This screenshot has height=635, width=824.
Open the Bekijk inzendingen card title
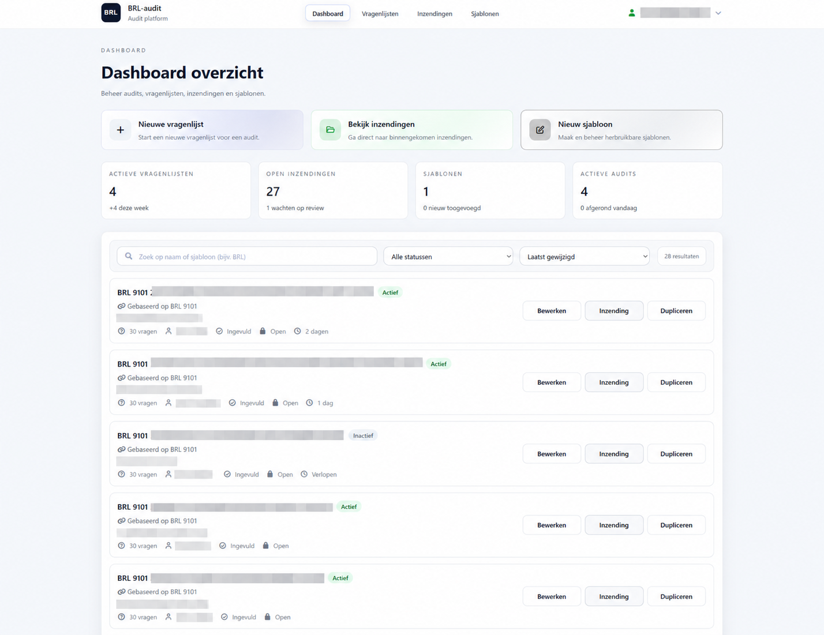[x=381, y=124]
